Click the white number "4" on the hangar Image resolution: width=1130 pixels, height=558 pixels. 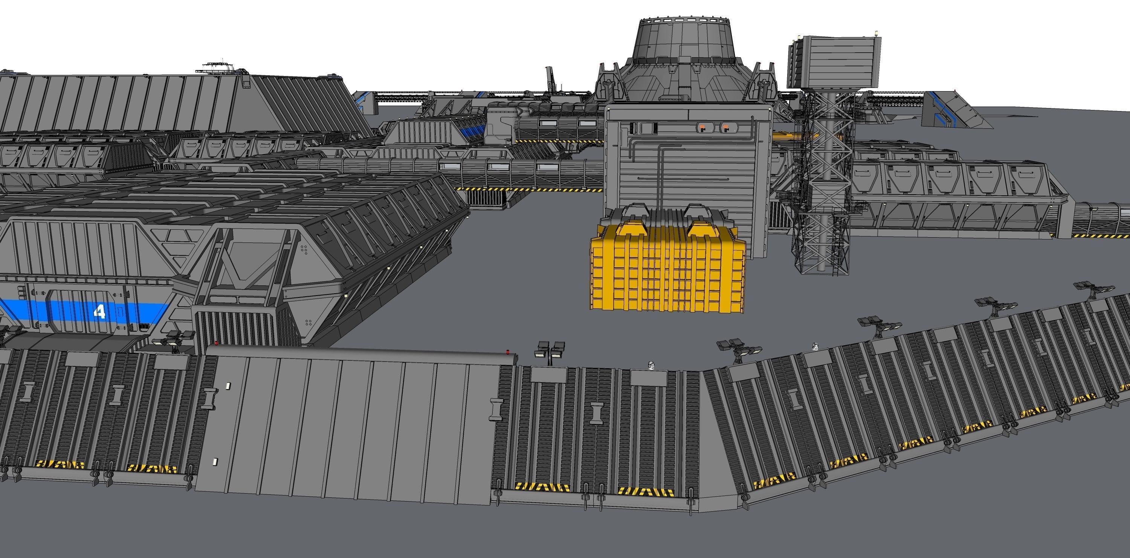click(100, 312)
